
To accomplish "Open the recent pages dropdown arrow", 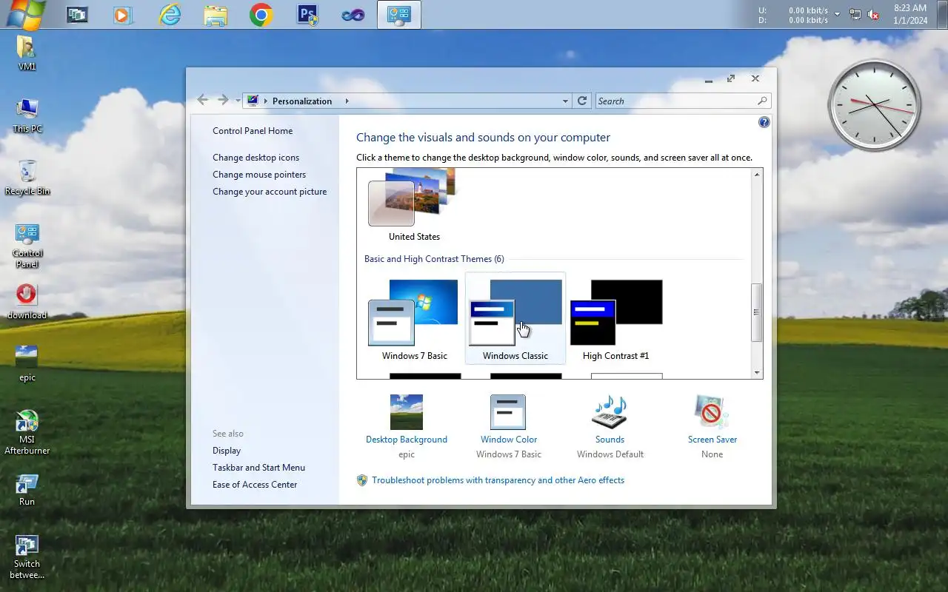I will pyautogui.click(x=238, y=101).
